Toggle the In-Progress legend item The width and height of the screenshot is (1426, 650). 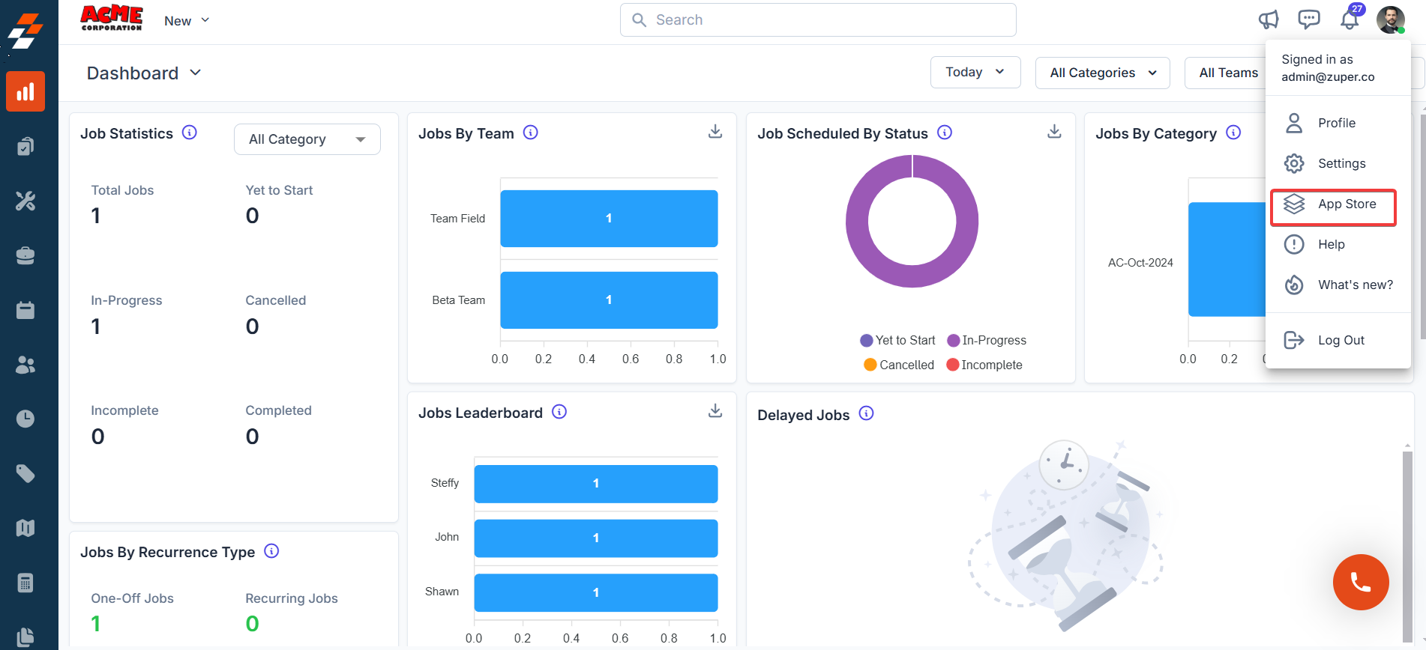[x=987, y=340]
